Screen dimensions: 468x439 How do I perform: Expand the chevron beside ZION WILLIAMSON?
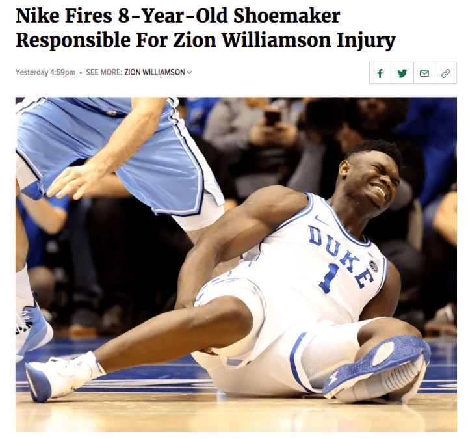(189, 73)
